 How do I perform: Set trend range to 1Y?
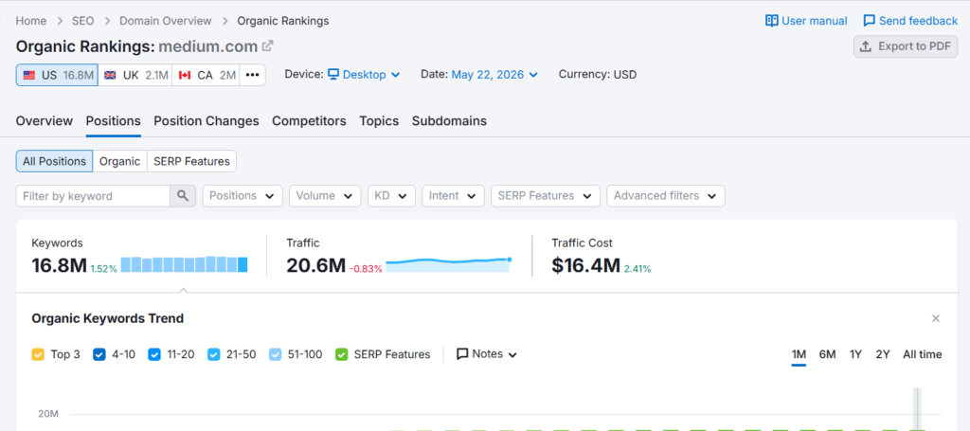(855, 354)
